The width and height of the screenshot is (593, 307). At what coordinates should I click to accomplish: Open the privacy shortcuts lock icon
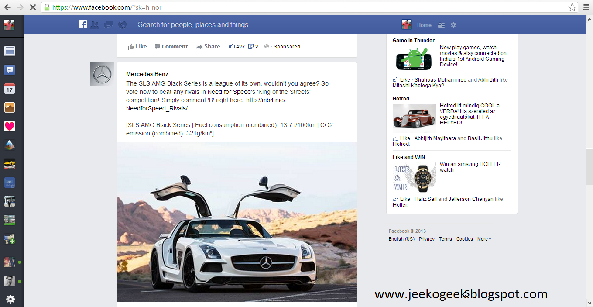point(441,25)
